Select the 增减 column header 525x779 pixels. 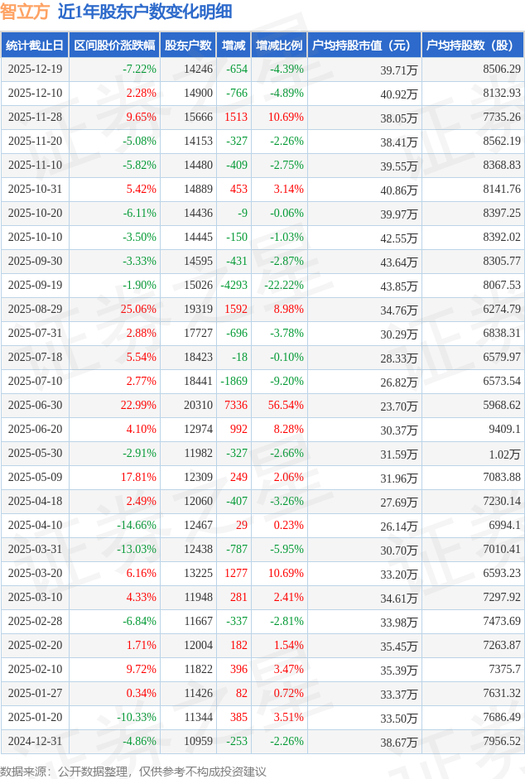[234, 46]
